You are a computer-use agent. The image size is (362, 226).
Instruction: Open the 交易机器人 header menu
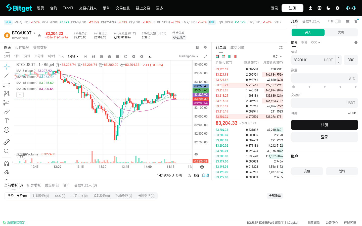(x=88, y=8)
